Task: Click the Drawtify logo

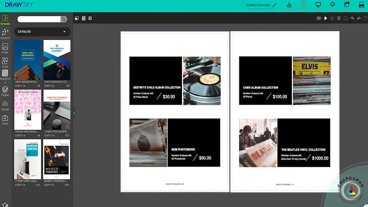Action: (19, 5)
